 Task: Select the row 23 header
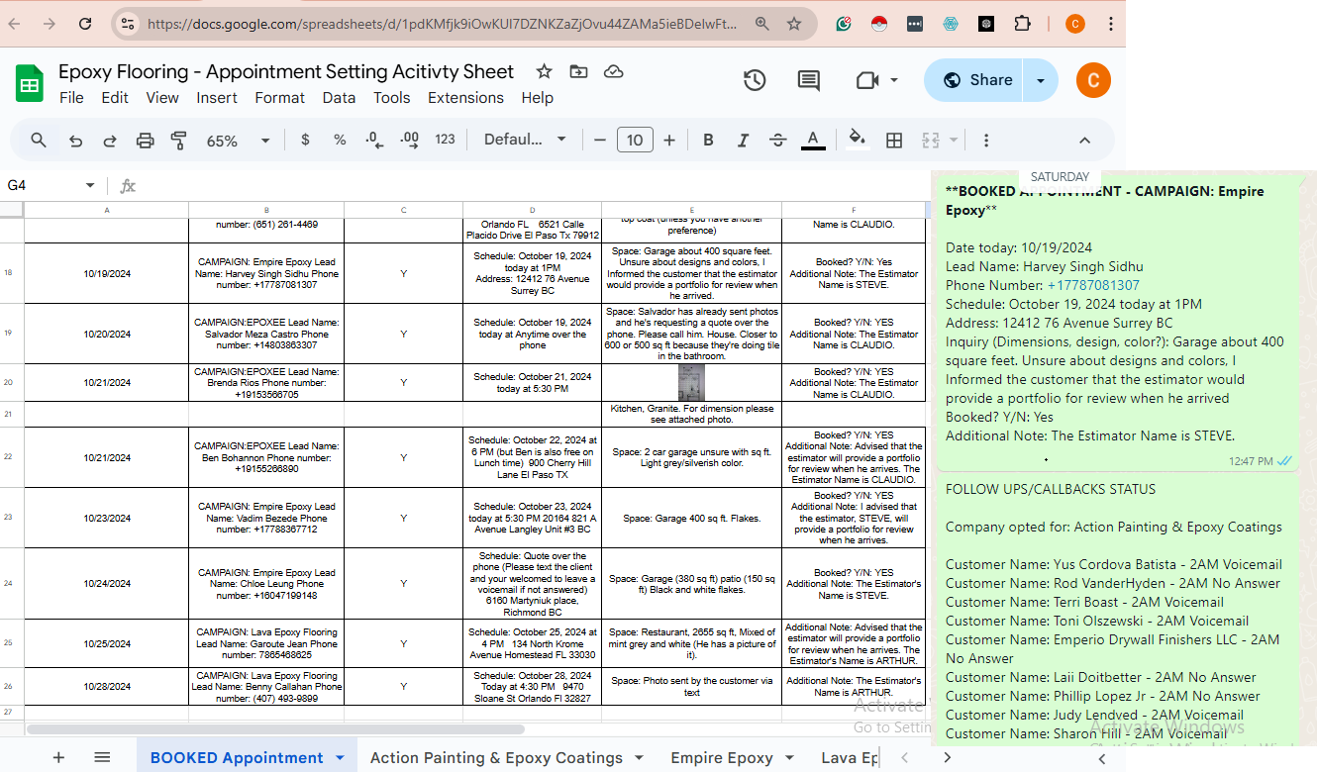(x=8, y=518)
